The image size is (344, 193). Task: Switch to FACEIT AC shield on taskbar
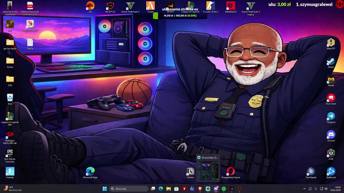tap(239, 189)
